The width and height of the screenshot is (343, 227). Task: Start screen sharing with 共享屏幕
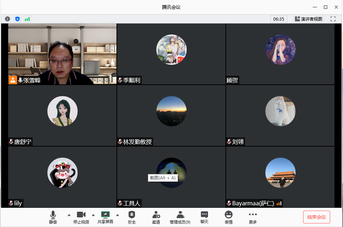pos(105,217)
